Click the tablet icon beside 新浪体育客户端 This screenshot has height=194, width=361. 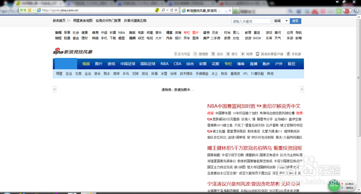point(257,54)
